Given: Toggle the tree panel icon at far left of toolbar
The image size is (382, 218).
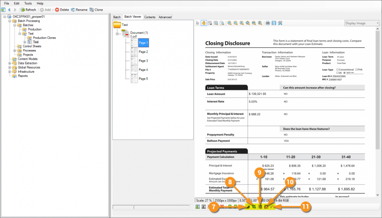Looking at the screenshot, I should [3, 10].
